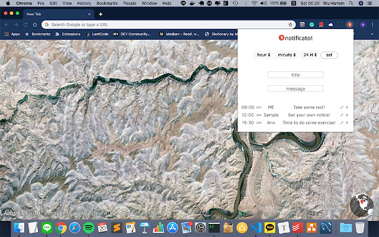The width and height of the screenshot is (379, 237).
Task: Open the hour dropdown
Action: (x=263, y=55)
